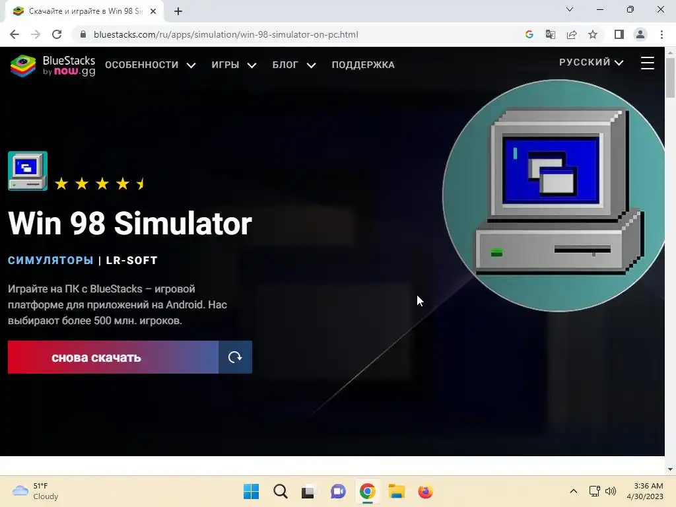
Task: Open File Explorer from taskbar
Action: 396,491
